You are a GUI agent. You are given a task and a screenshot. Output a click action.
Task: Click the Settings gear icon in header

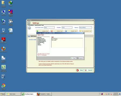click(x=29, y=23)
